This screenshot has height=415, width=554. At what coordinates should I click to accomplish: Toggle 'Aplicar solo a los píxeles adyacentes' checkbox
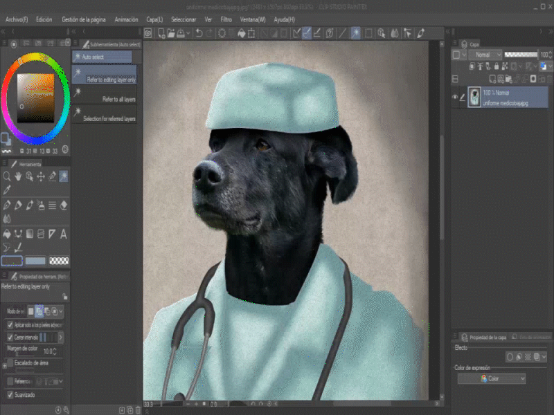click(10, 324)
